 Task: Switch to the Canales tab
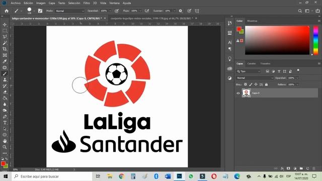pos(252,64)
